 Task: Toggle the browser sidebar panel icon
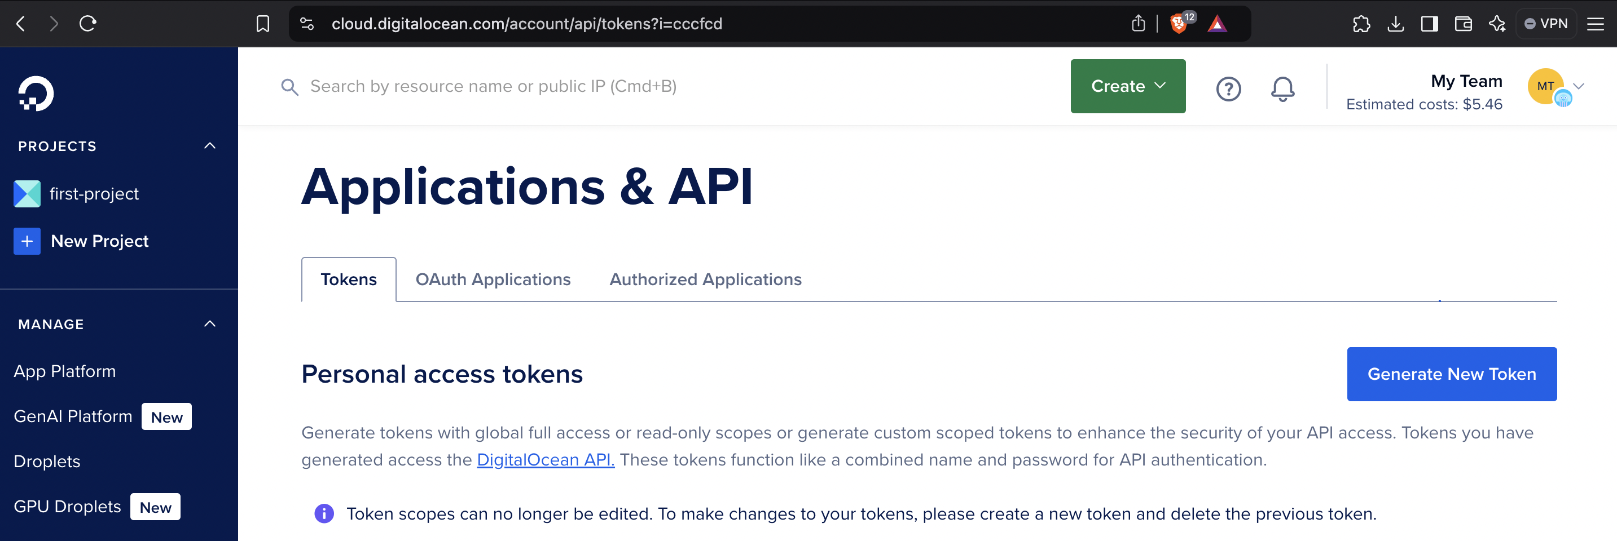click(x=1429, y=24)
